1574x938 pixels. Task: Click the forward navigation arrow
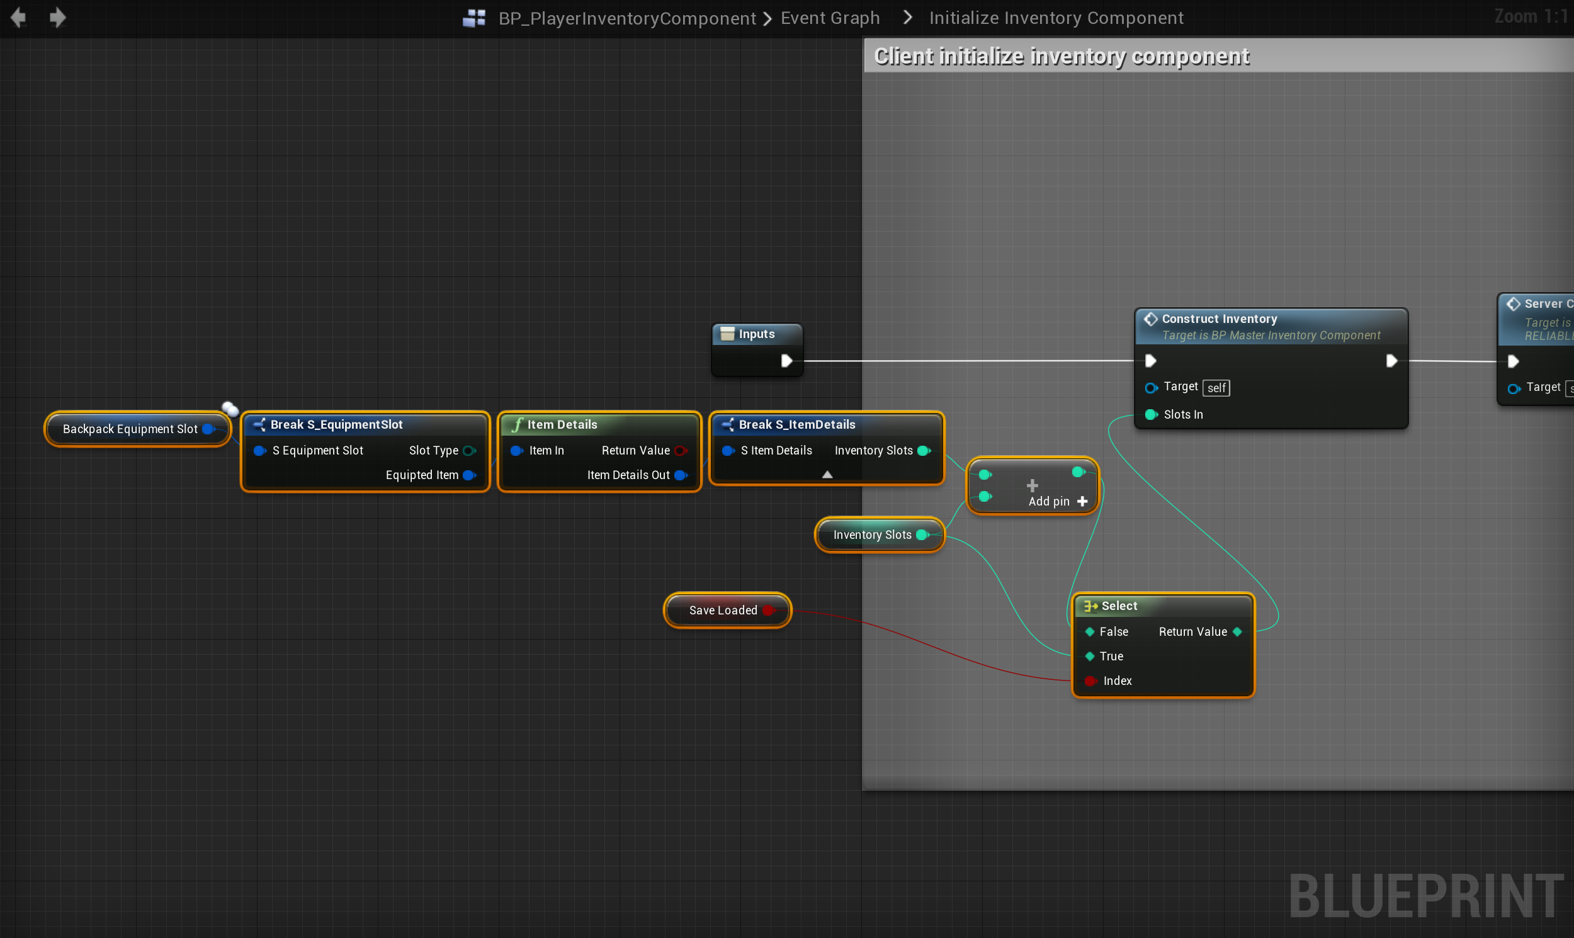tap(57, 17)
